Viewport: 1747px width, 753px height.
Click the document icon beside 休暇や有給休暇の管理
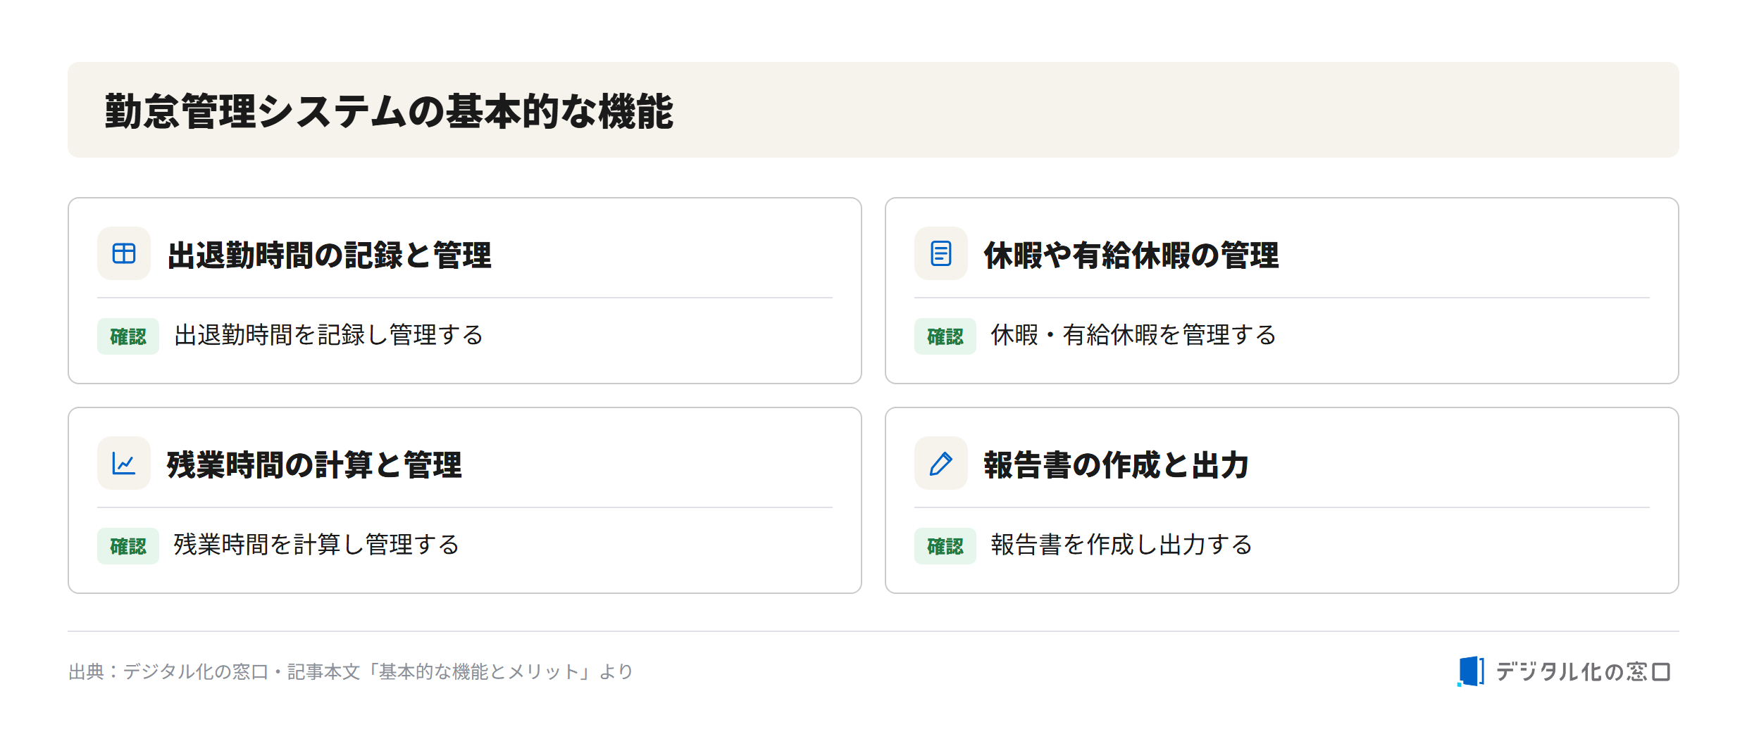coord(941,253)
